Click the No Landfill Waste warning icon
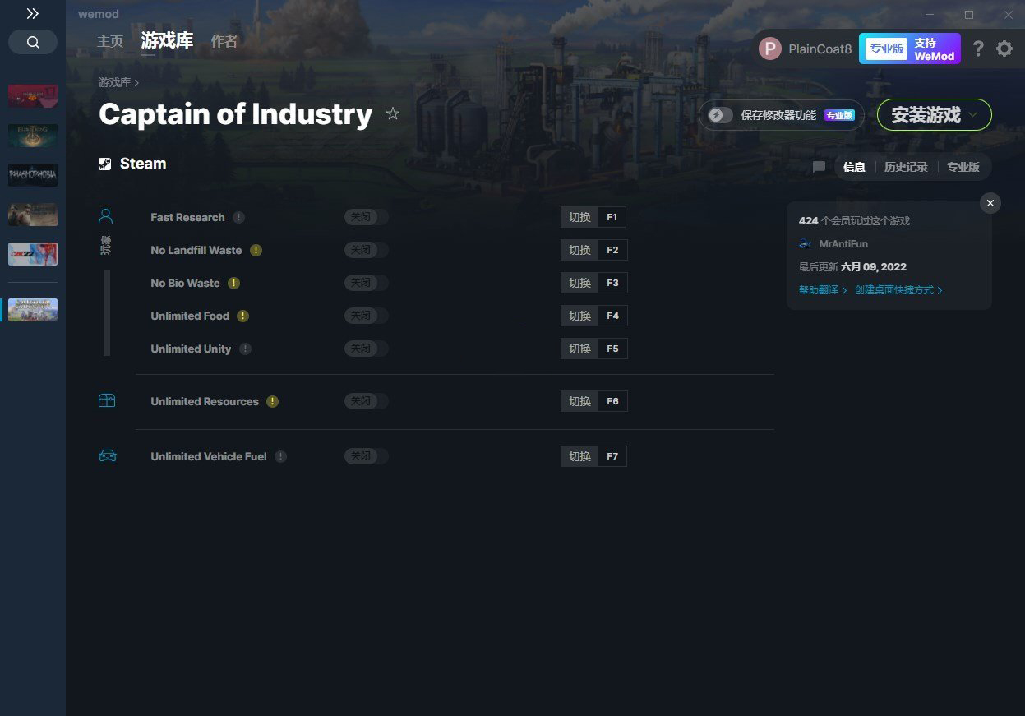The height and width of the screenshot is (716, 1025). pyautogui.click(x=256, y=250)
